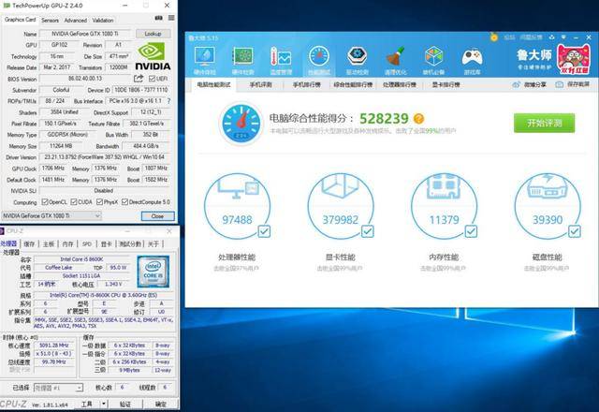Switch to 手机排行榜 tab in Ludashi
The image size is (599, 412).
[x=306, y=84]
